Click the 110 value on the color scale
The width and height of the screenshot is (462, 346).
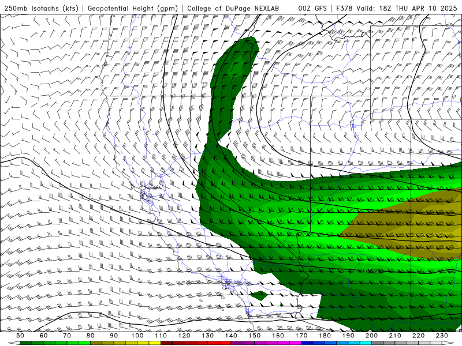click(x=161, y=336)
